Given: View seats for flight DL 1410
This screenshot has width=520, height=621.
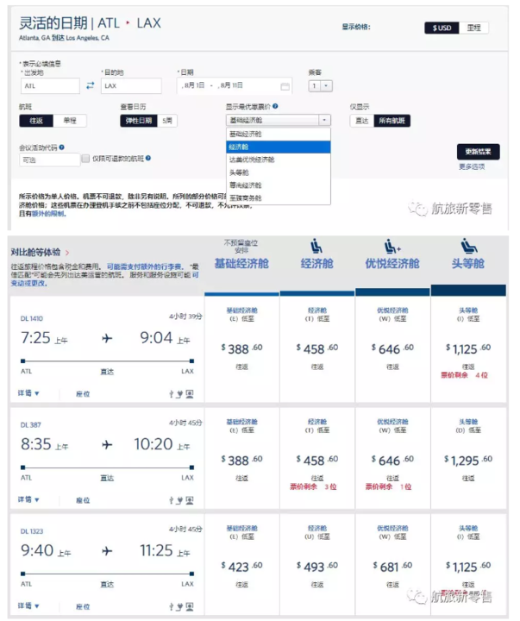Looking at the screenshot, I should point(83,394).
